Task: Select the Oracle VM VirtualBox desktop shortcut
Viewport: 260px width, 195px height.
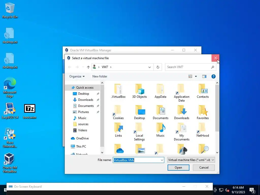Action: click(x=9, y=163)
